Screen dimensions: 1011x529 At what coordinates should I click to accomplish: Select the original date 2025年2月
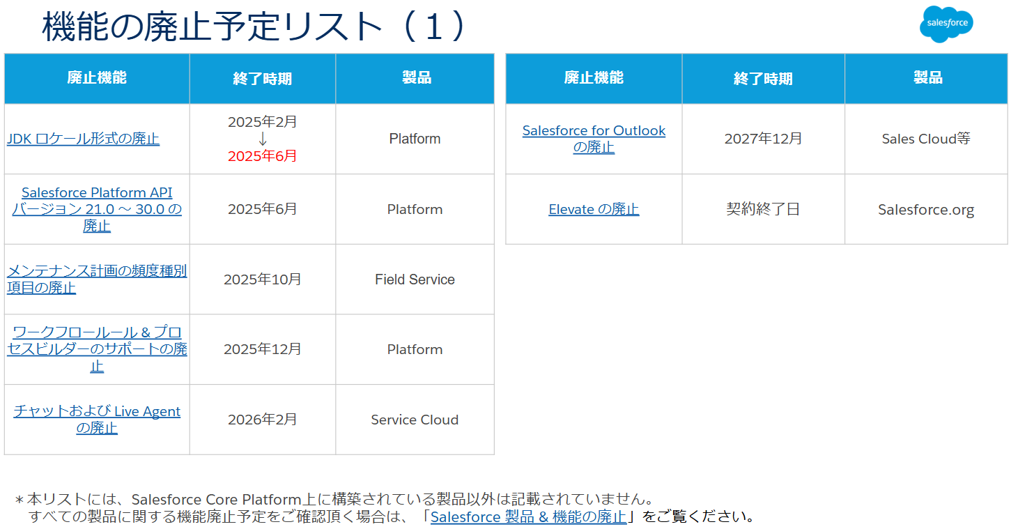[x=263, y=122]
